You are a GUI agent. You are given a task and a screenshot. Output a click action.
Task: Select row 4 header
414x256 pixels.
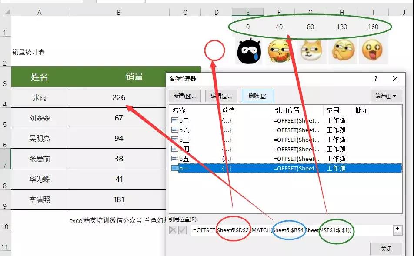pos(5,98)
